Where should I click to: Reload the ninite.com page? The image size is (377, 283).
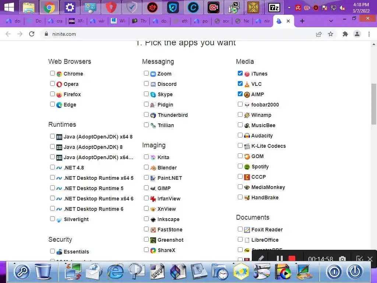32,34
